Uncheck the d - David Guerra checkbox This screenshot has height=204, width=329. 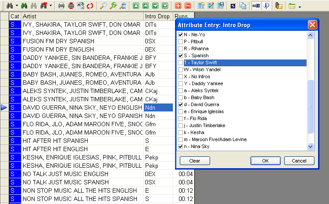tap(180, 104)
